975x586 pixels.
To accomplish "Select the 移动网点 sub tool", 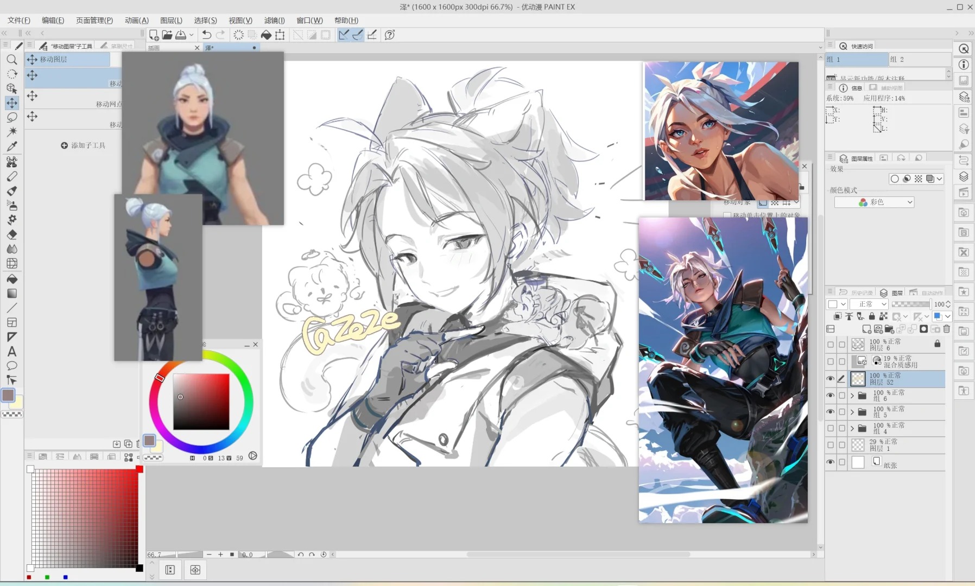I will click(x=73, y=99).
